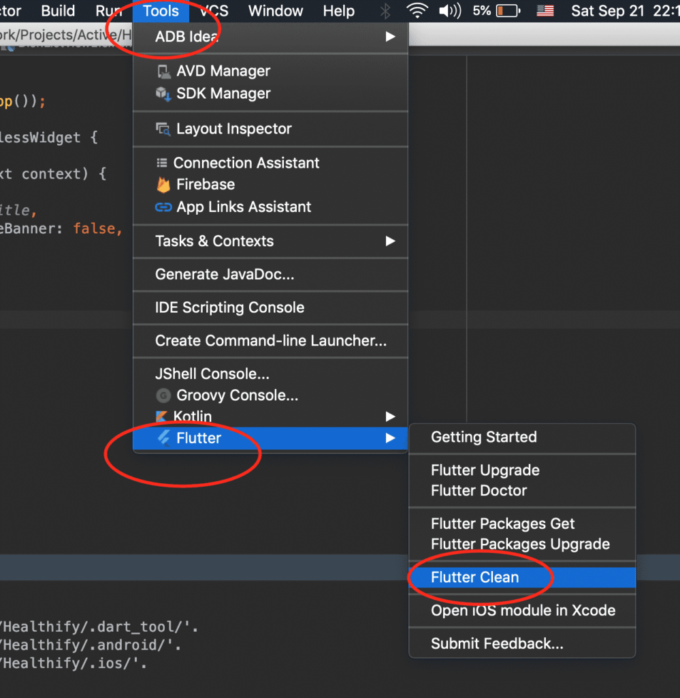Select Create Command-line Launcher... entry
The height and width of the screenshot is (698, 680).
(x=271, y=341)
